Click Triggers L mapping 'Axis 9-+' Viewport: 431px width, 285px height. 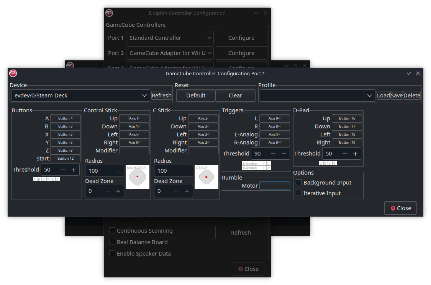275,118
